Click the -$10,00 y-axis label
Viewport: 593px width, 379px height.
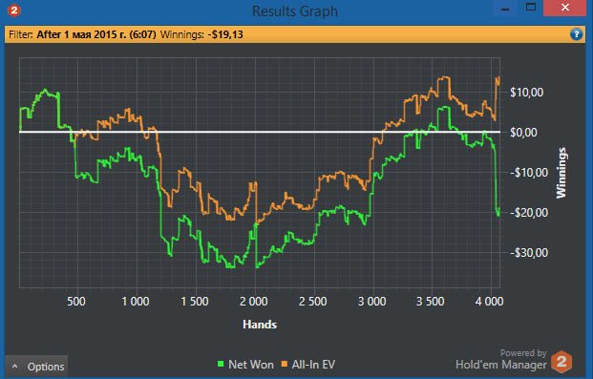point(529,173)
